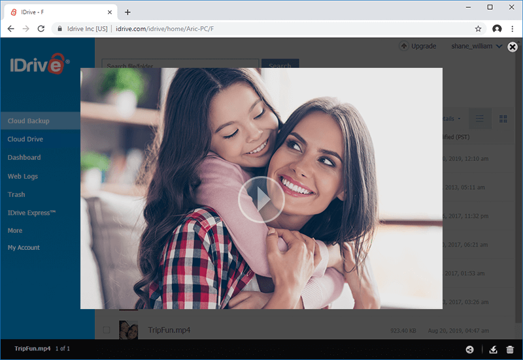523x360 pixels.
Task: Play the TripFun.mp4 video preview
Action: (261, 200)
